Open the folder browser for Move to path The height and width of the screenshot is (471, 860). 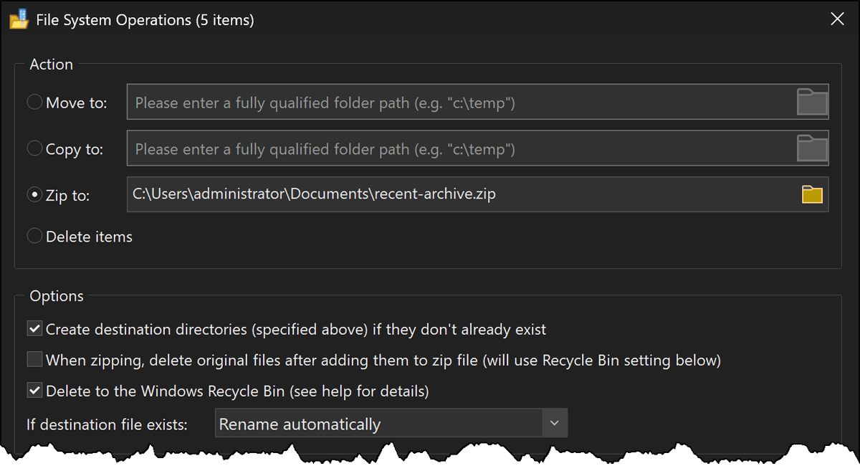coord(812,102)
